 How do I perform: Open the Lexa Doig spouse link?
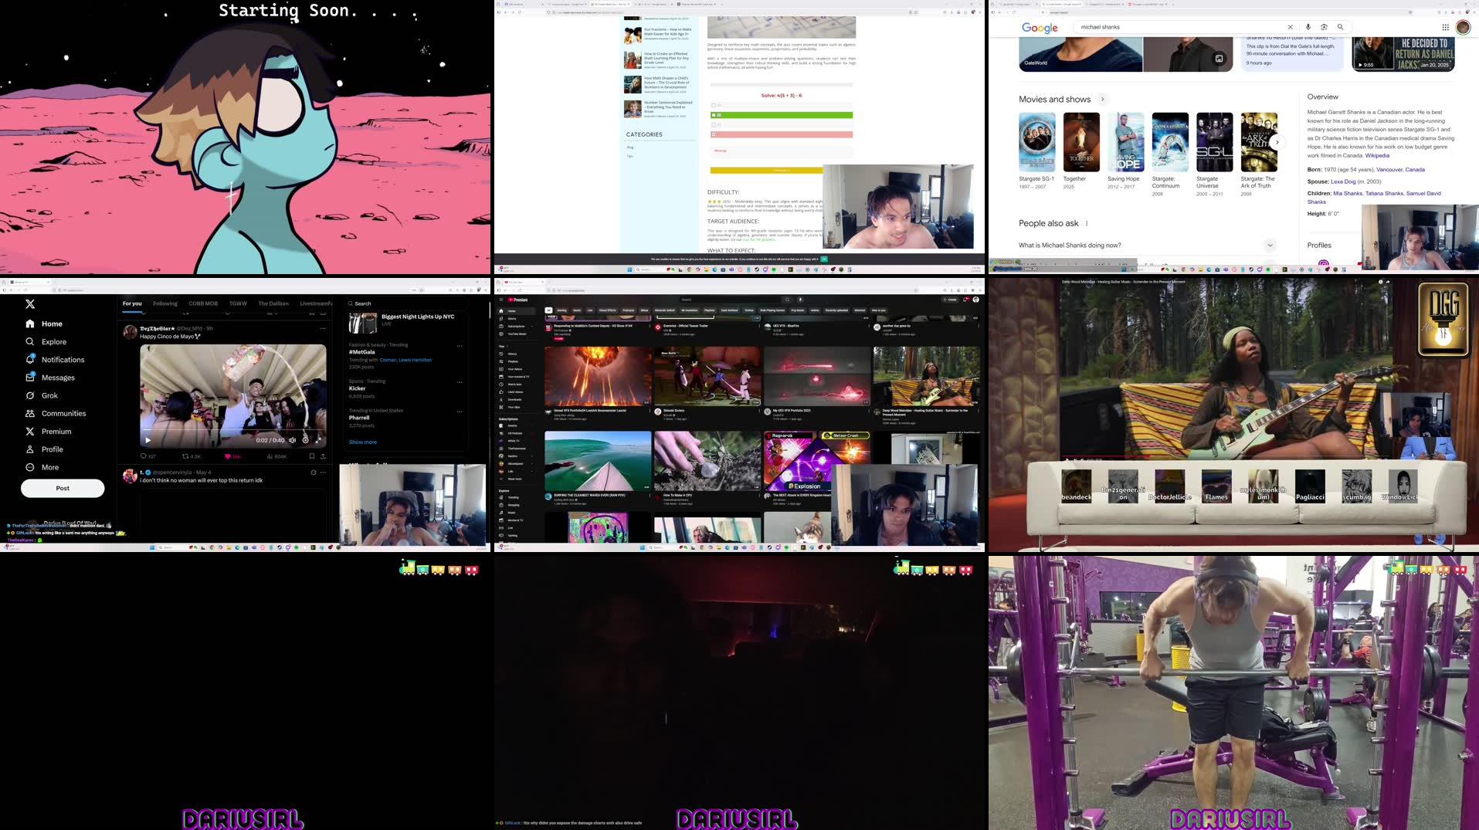pyautogui.click(x=1343, y=181)
